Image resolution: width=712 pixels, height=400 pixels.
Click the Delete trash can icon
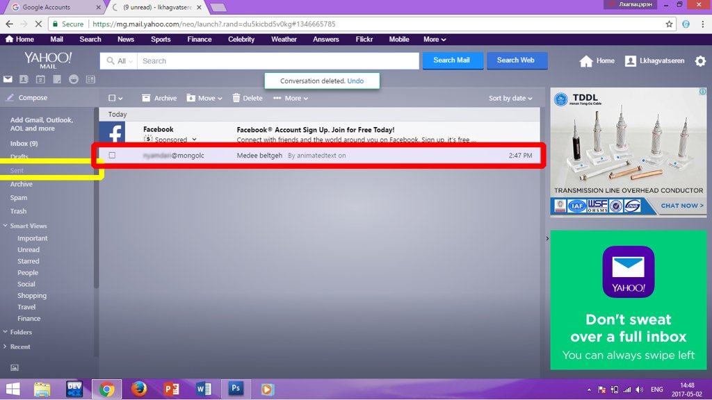tap(236, 98)
